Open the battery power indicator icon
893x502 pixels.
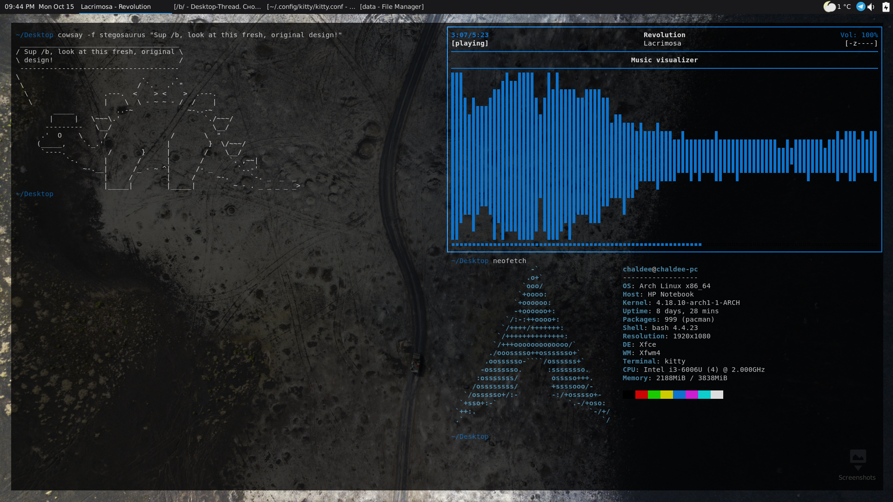886,7
